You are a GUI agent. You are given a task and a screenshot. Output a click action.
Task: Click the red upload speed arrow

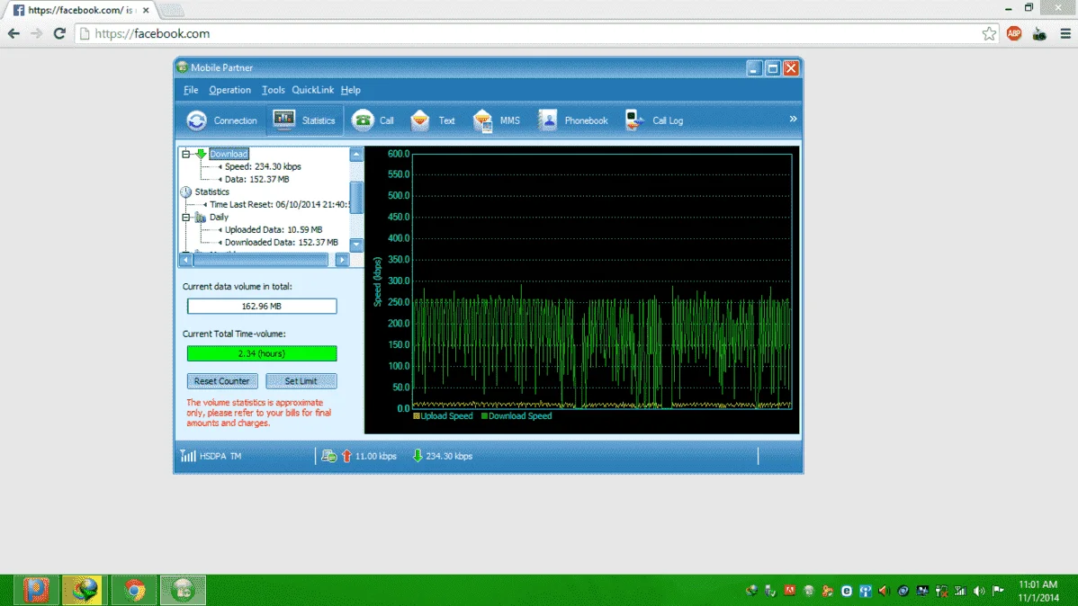tap(346, 456)
